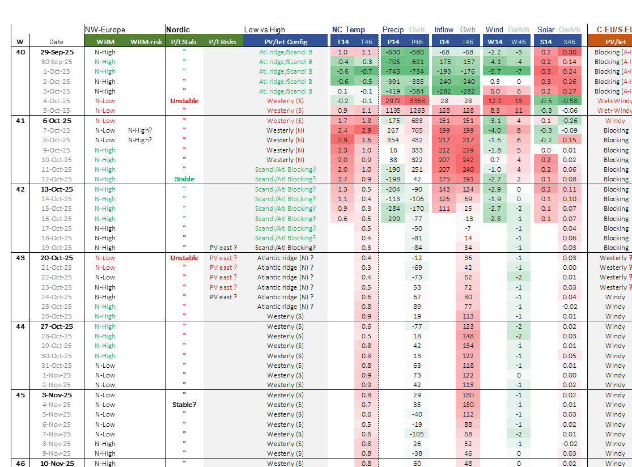The image size is (632, 467).
Task: Click the T14 temperature column header
Action: 342,41
